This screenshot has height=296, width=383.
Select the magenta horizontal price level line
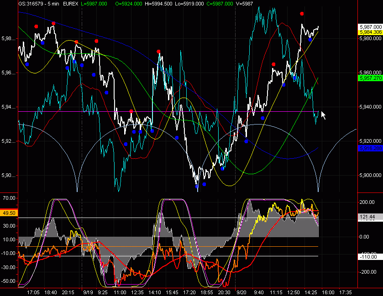pos(168,112)
